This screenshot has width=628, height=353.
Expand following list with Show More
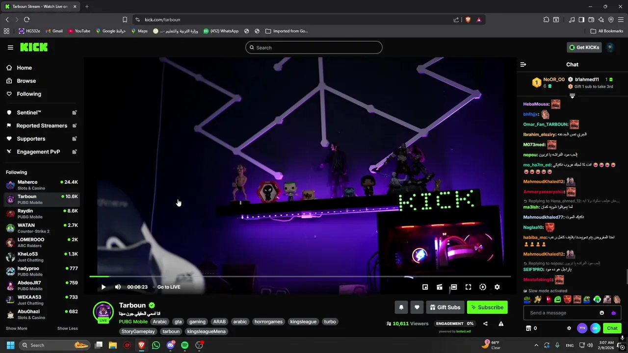17,328
